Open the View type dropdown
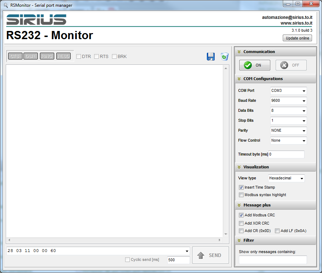 (x=286, y=178)
